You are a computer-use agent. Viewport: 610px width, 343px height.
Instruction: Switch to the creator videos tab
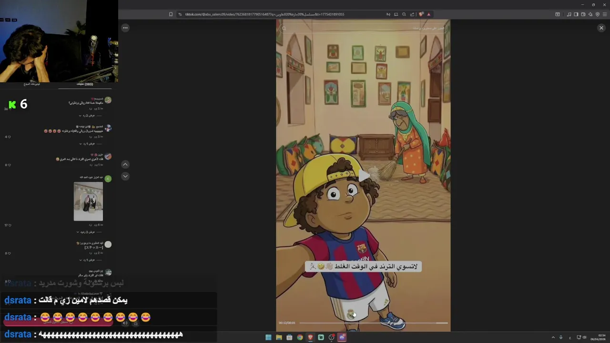pos(32,84)
